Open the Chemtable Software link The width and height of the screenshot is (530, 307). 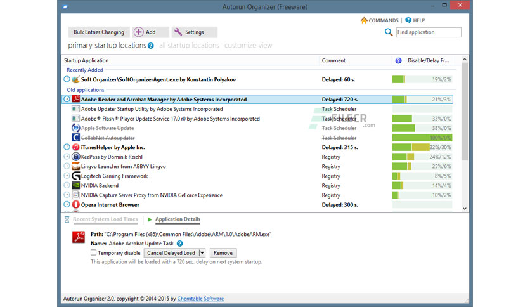coord(200,299)
